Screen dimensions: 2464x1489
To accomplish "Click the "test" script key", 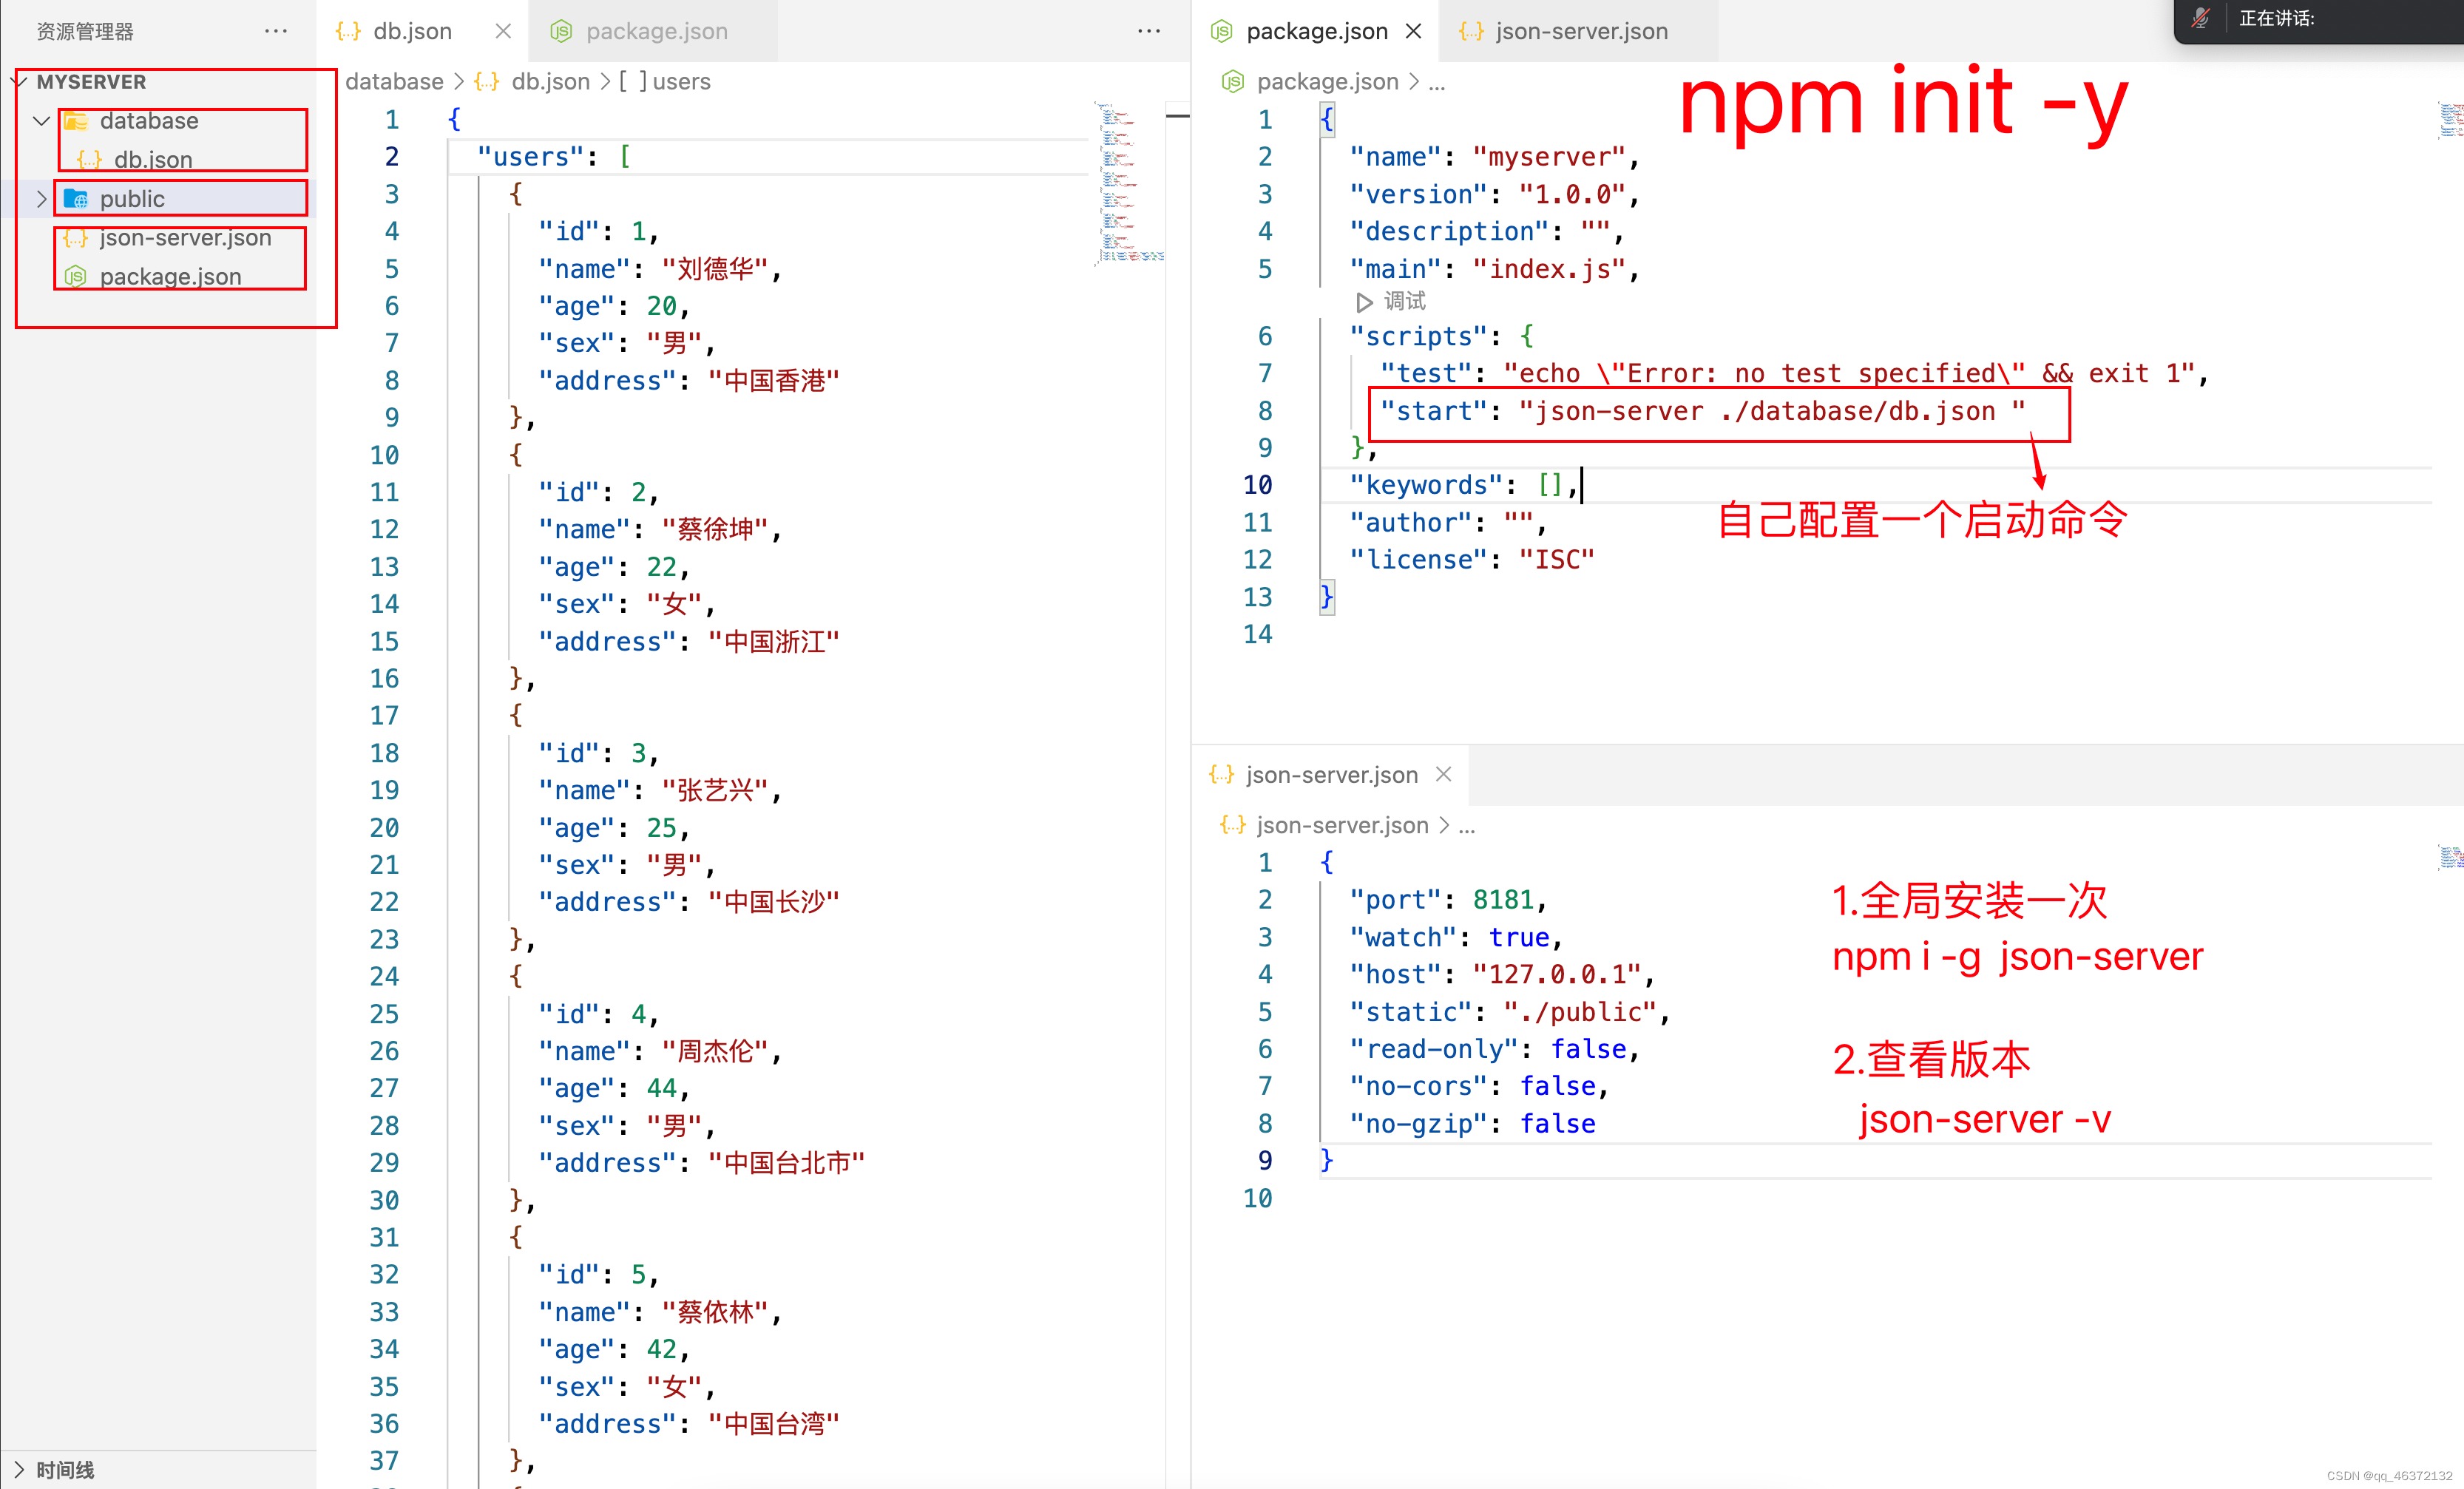I will 1425,374.
